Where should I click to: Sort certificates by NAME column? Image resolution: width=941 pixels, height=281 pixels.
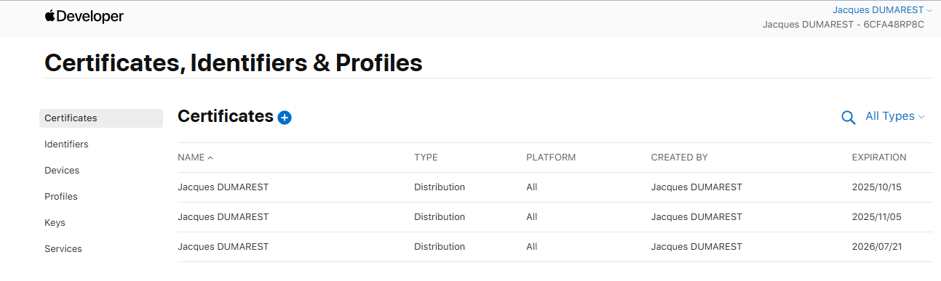195,158
